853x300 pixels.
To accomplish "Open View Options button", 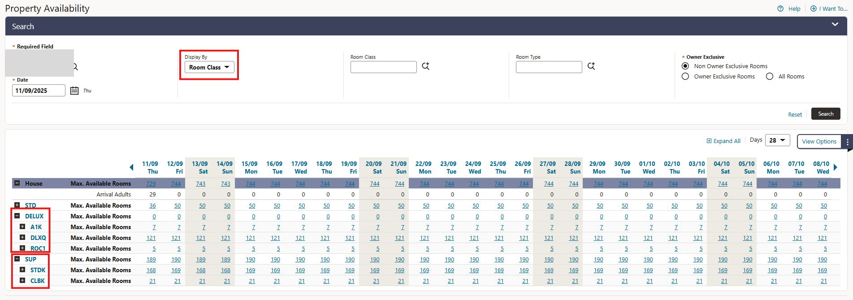I will click(819, 141).
